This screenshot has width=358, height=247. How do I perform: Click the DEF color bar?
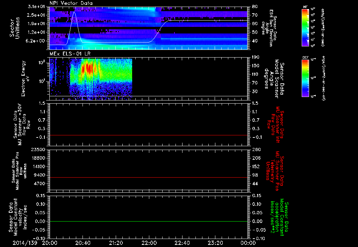305,78
